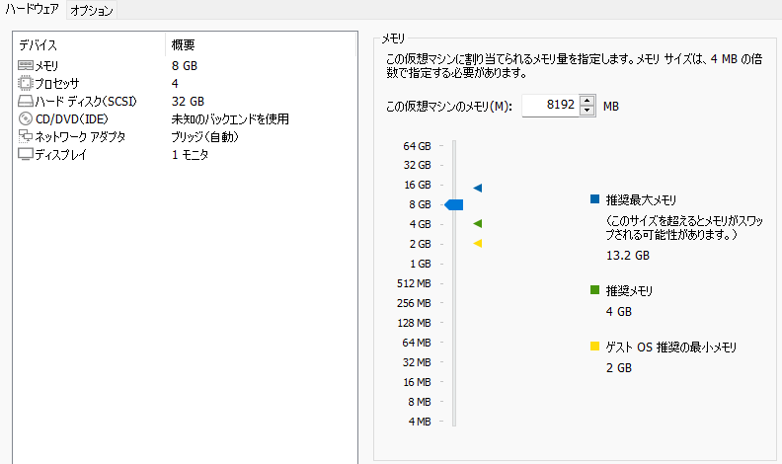Click the 4 GB scale label on slider
The height and width of the screenshot is (464, 782).
click(x=420, y=224)
